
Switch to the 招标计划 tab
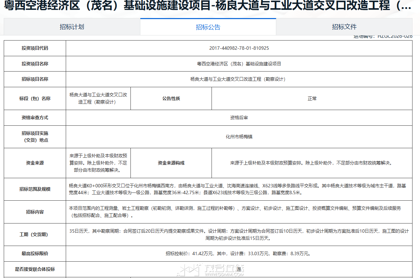pyautogui.click(x=72, y=27)
